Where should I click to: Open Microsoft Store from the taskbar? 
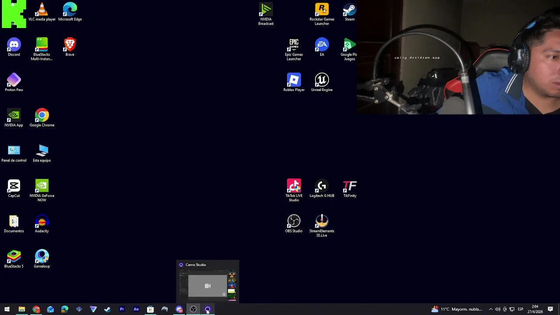click(x=150, y=309)
